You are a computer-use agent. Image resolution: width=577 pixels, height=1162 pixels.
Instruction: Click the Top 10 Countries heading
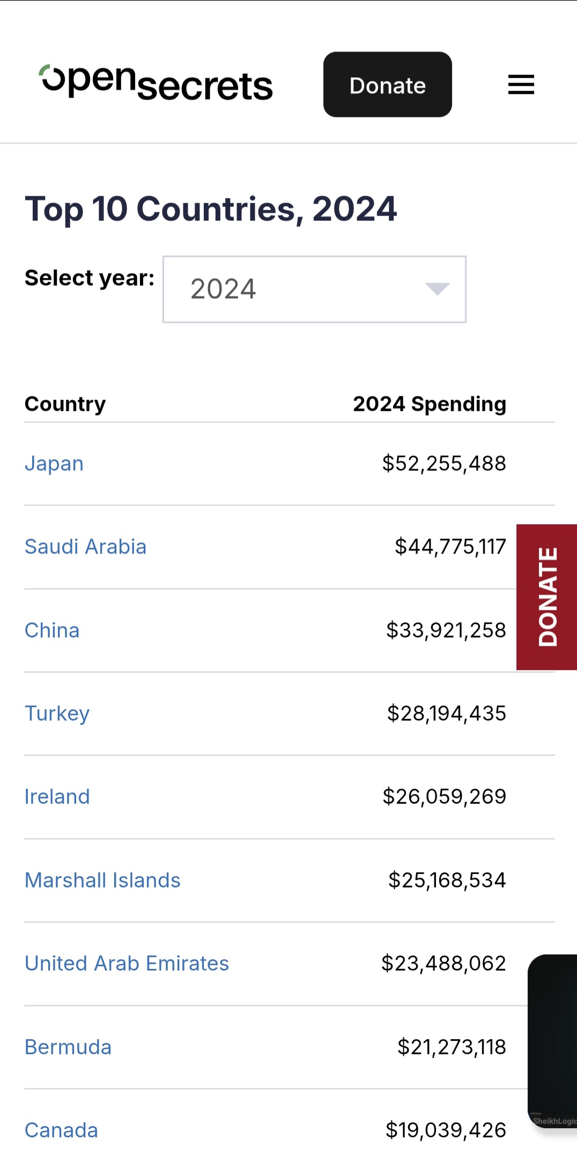[211, 209]
